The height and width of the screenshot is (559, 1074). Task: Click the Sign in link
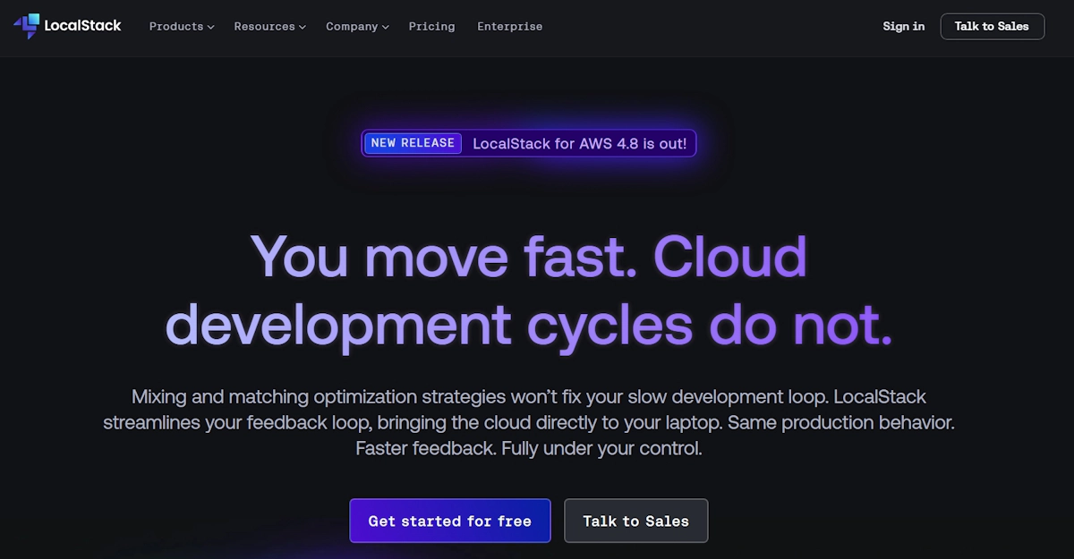coord(903,26)
